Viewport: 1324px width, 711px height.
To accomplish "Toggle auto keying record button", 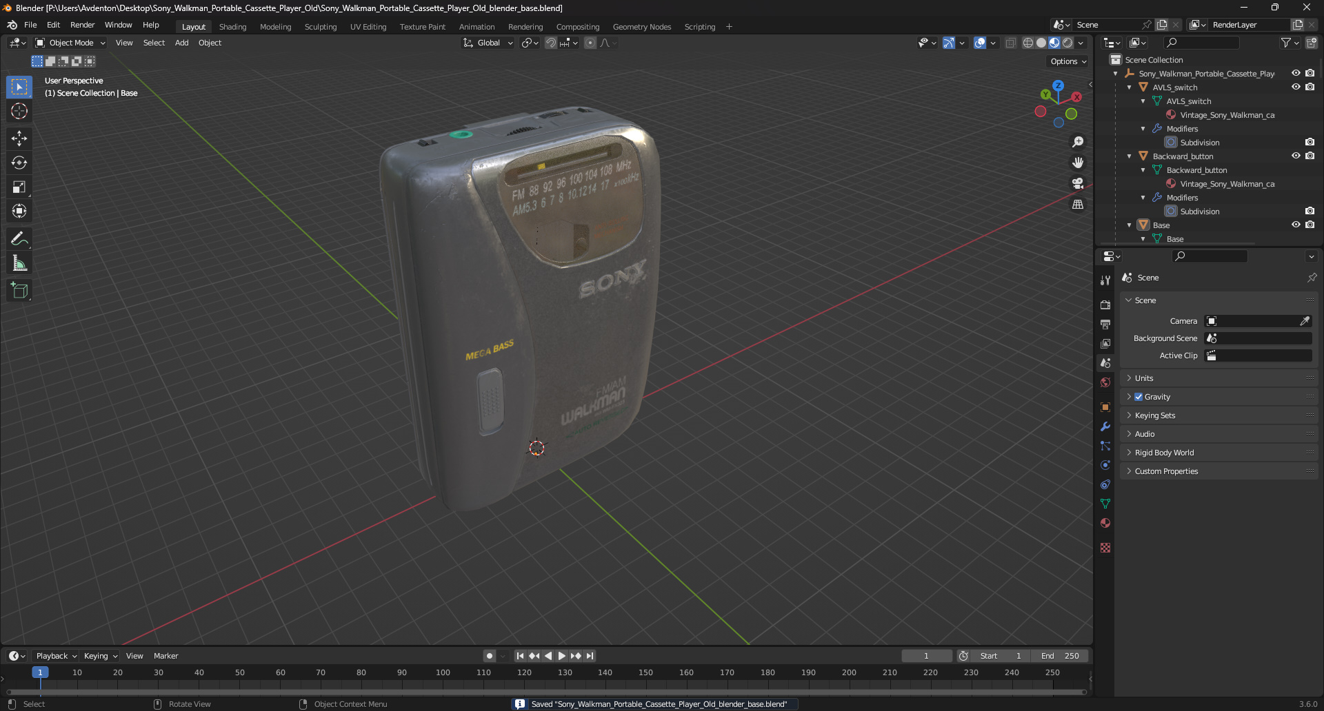I will 490,656.
